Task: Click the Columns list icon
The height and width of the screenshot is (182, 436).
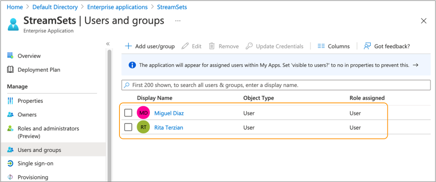Action: click(321, 46)
